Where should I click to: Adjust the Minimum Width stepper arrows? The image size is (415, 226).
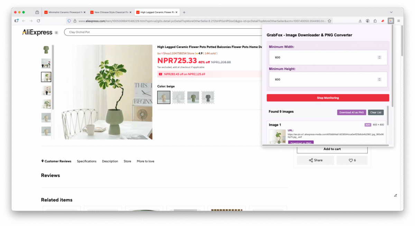pos(379,57)
